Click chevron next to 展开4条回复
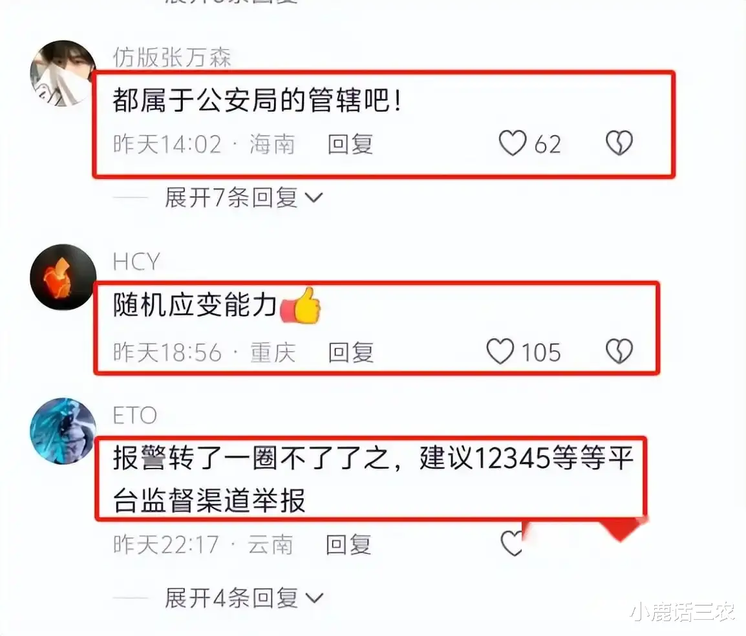The height and width of the screenshot is (636, 746). click(x=314, y=599)
